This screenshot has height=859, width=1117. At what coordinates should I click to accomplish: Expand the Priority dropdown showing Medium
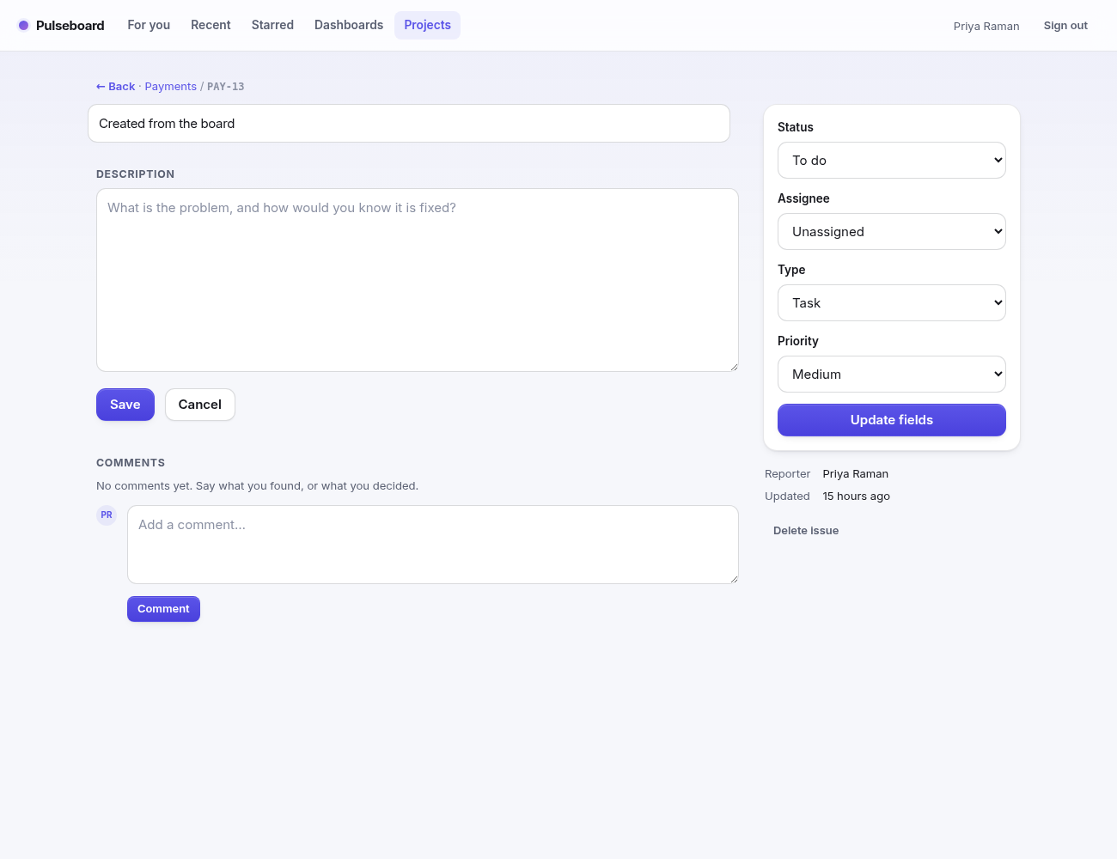892,375
